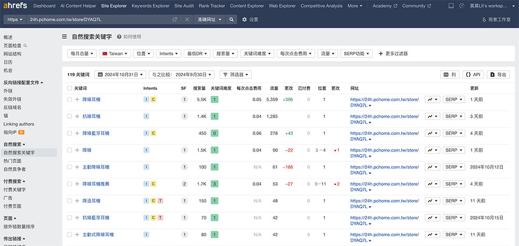This screenshot has height=246, width=519.
Task: Click URL link in 降噪耳機 row
Action: pyautogui.click(x=385, y=102)
